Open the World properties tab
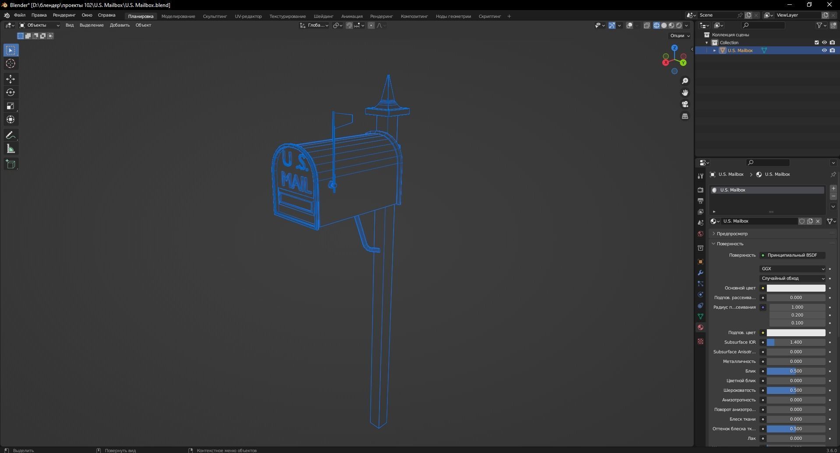Viewport: 840px width, 453px height. (x=700, y=234)
